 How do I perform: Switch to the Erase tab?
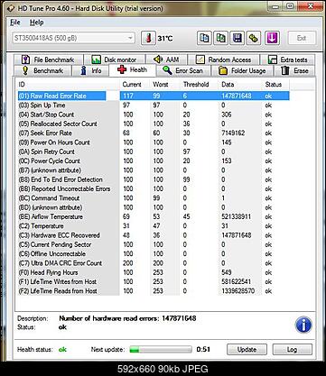coord(294,70)
